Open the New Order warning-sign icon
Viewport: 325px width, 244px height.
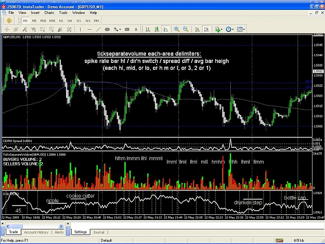click(9, 20)
